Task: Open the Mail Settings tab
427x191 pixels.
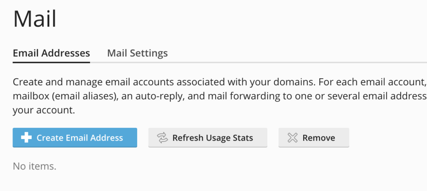Action: coord(137,53)
